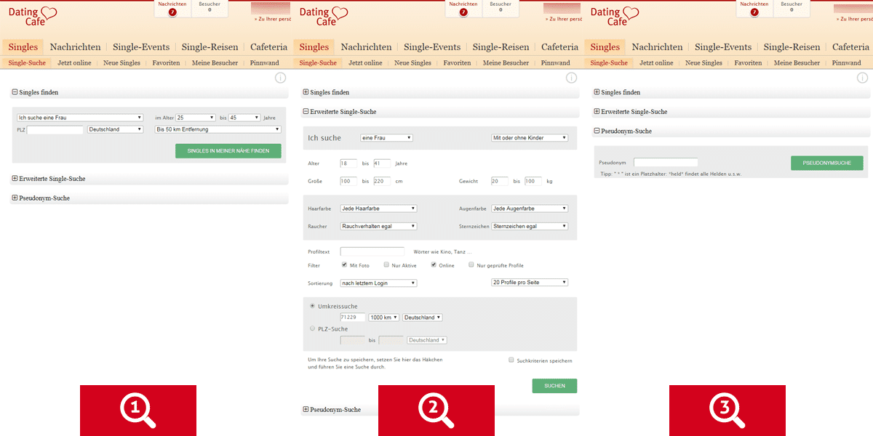The height and width of the screenshot is (436, 873).
Task: Enable the Nur geprüfte Profile checkbox
Action: tap(471, 265)
